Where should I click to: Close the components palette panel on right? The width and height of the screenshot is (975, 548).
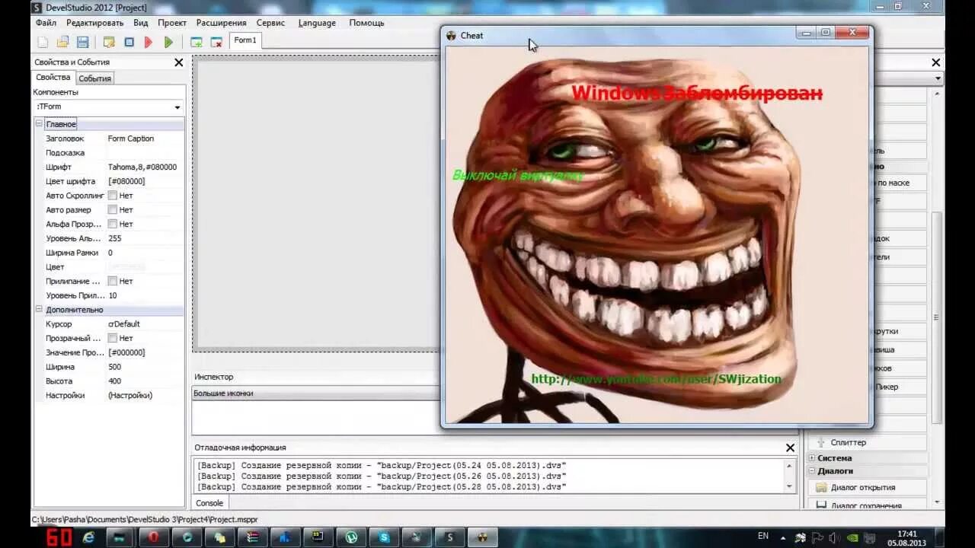click(936, 62)
